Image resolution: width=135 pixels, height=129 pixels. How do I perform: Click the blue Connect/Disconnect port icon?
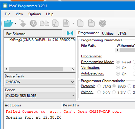pyautogui.click(x=70, y=33)
